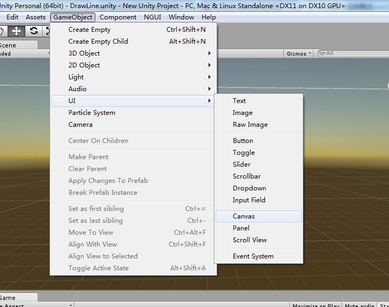Switch to the Scene tab
The image size is (389, 307).
18,45
